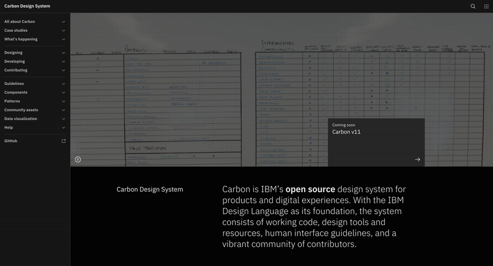Open the app switcher grid icon

pos(486,6)
